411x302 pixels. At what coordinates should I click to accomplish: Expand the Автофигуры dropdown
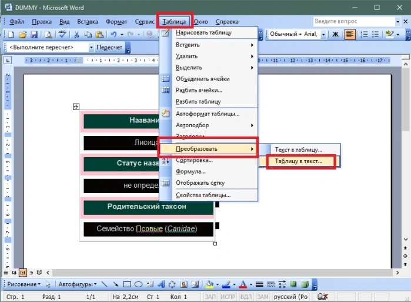78,284
